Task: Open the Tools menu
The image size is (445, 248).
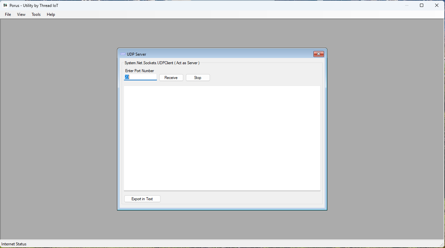Action: [36, 14]
